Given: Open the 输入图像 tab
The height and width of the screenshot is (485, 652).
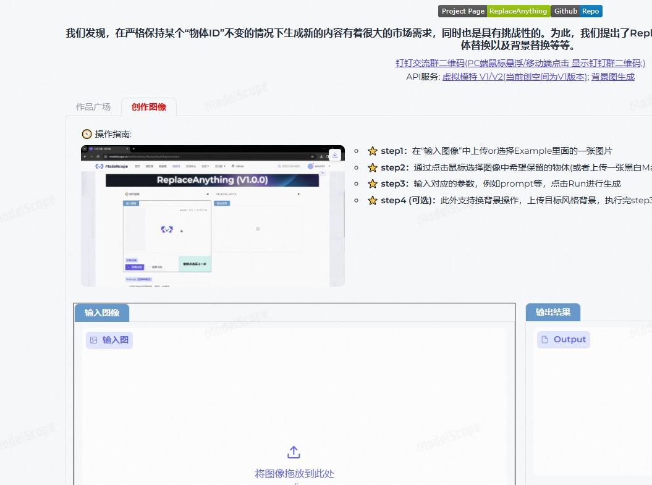Looking at the screenshot, I should [x=102, y=313].
